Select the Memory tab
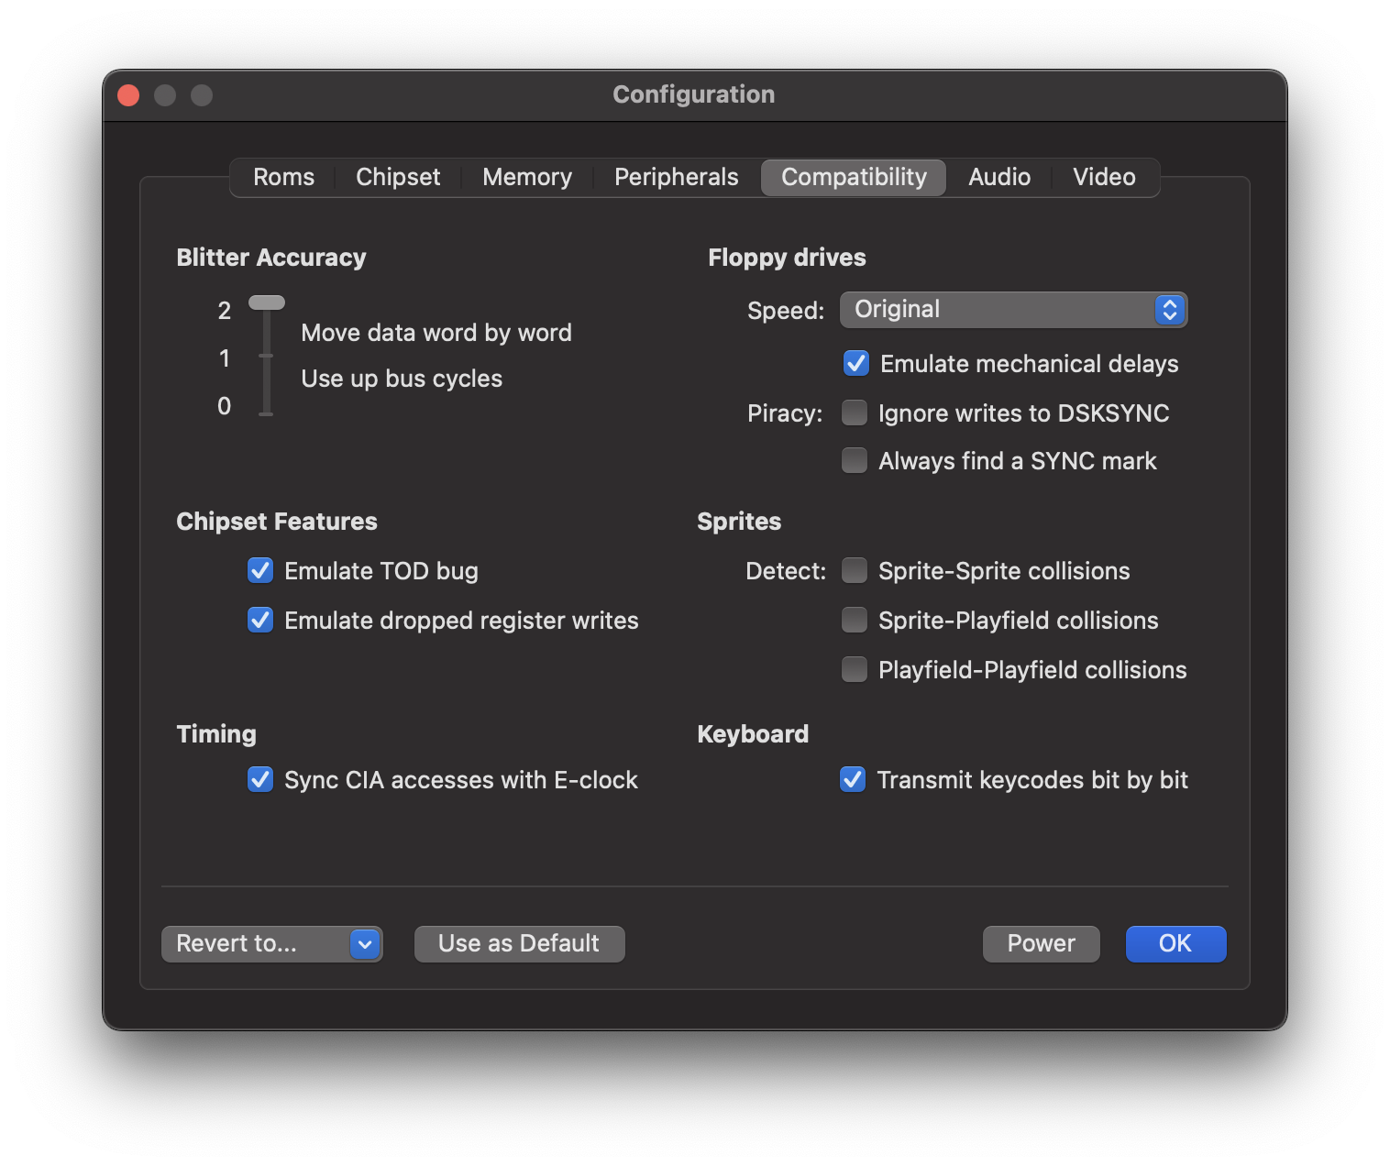The image size is (1390, 1166). (526, 177)
